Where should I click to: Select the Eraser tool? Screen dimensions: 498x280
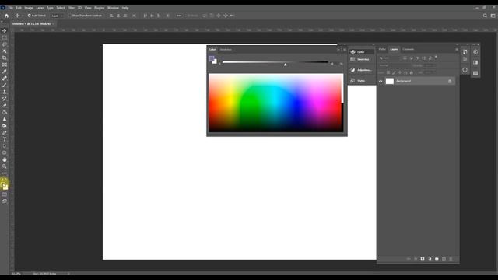coord(5,106)
